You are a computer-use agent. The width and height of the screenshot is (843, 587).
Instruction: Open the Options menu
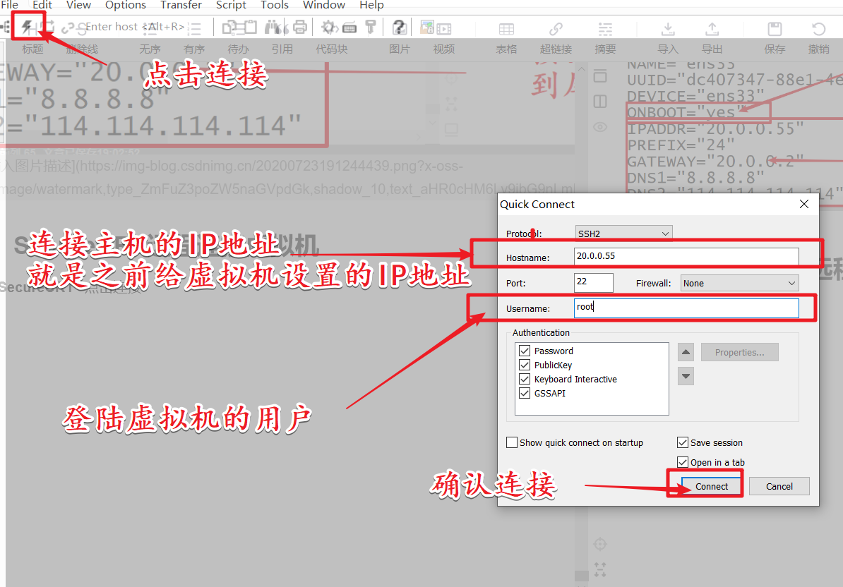125,6
